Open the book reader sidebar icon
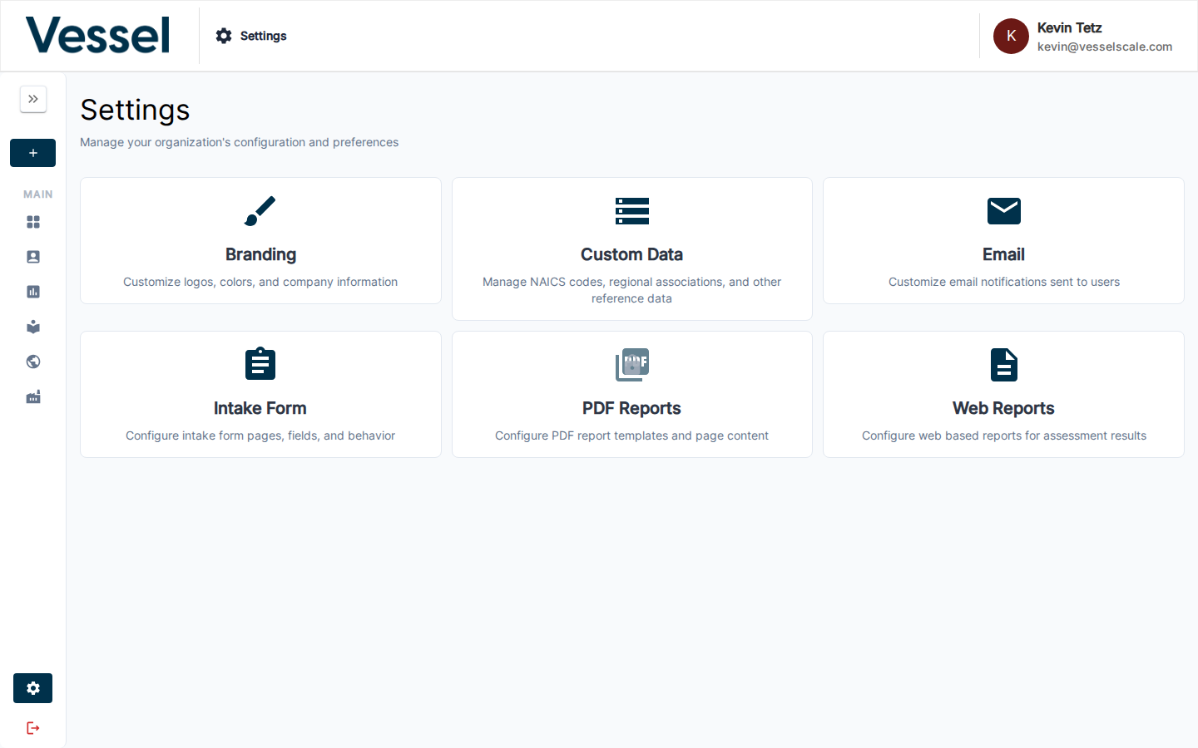 point(33,327)
